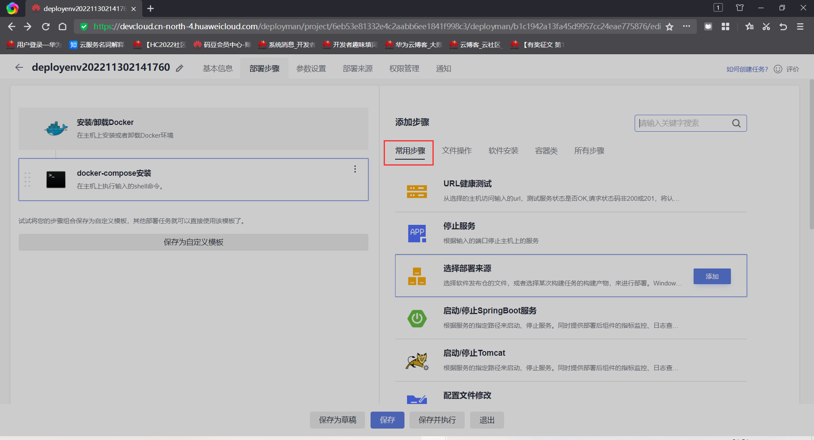The width and height of the screenshot is (814, 440).
Task: Switch to the 基本信息 tab
Action: [217, 69]
